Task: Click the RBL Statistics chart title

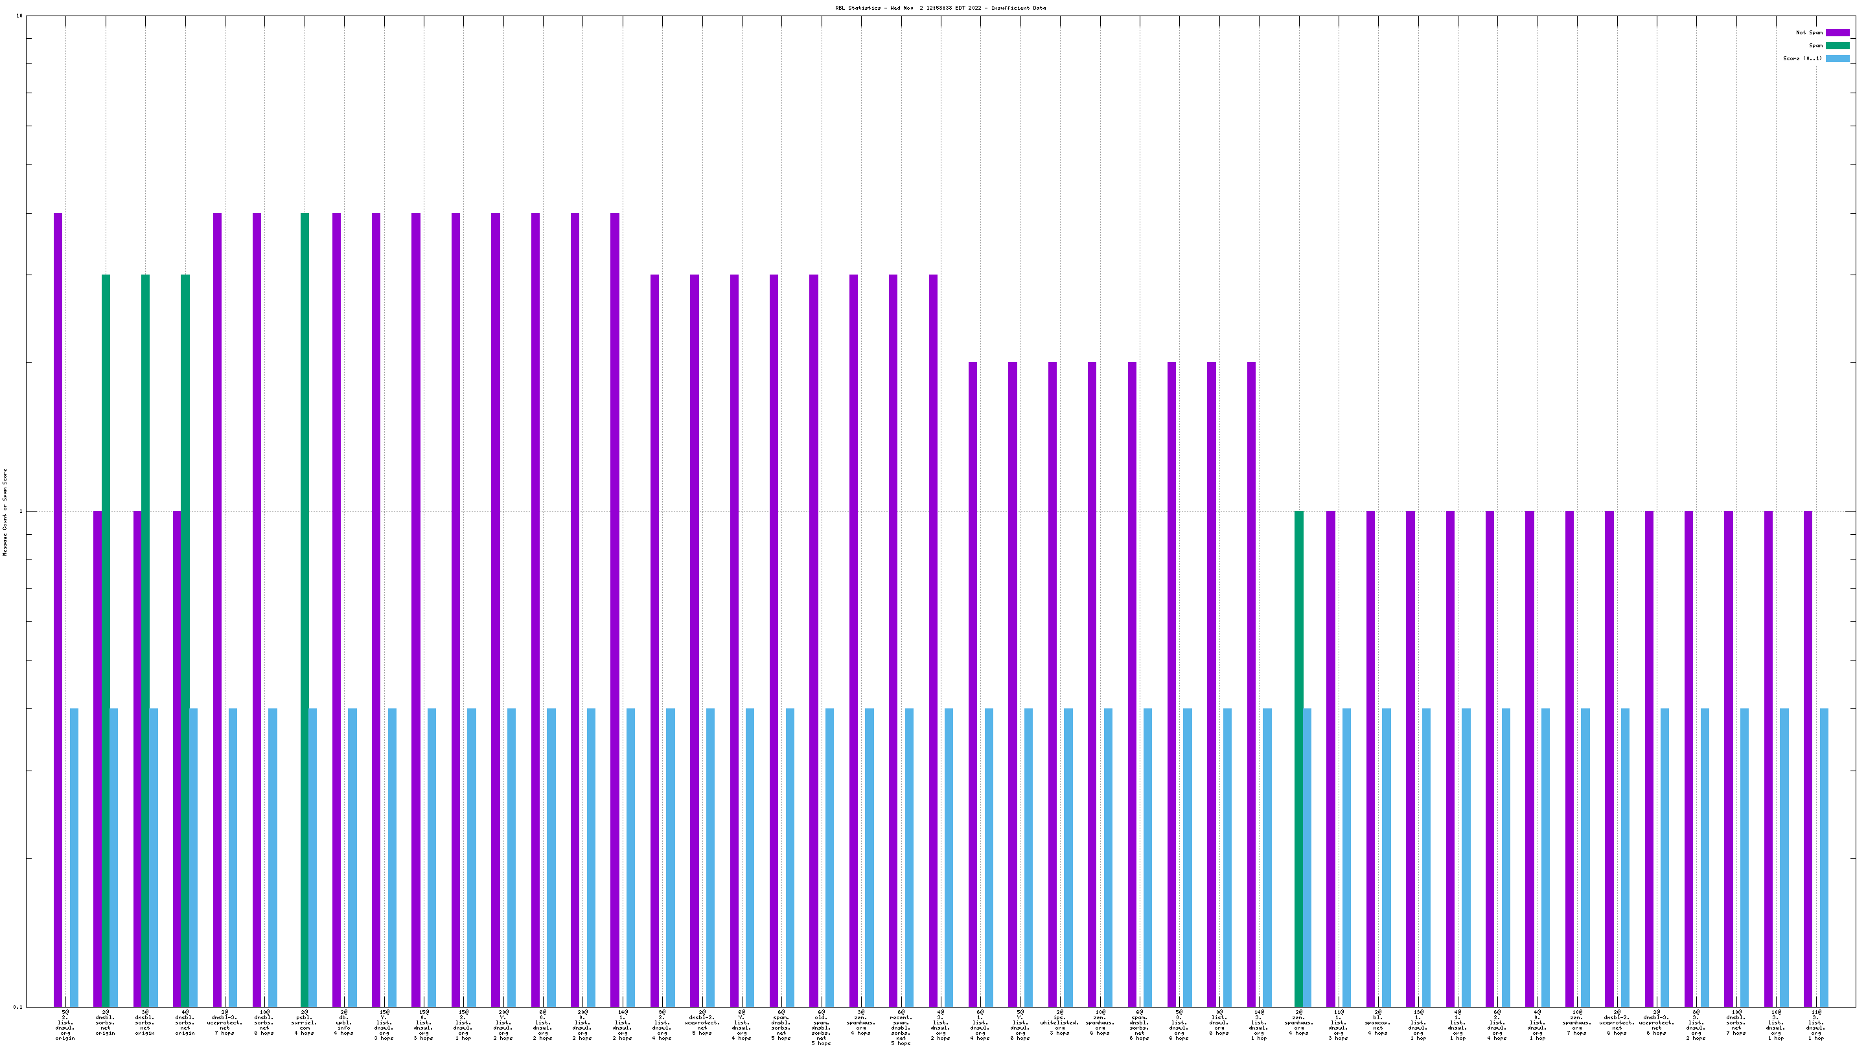Action: pyautogui.click(x=940, y=8)
